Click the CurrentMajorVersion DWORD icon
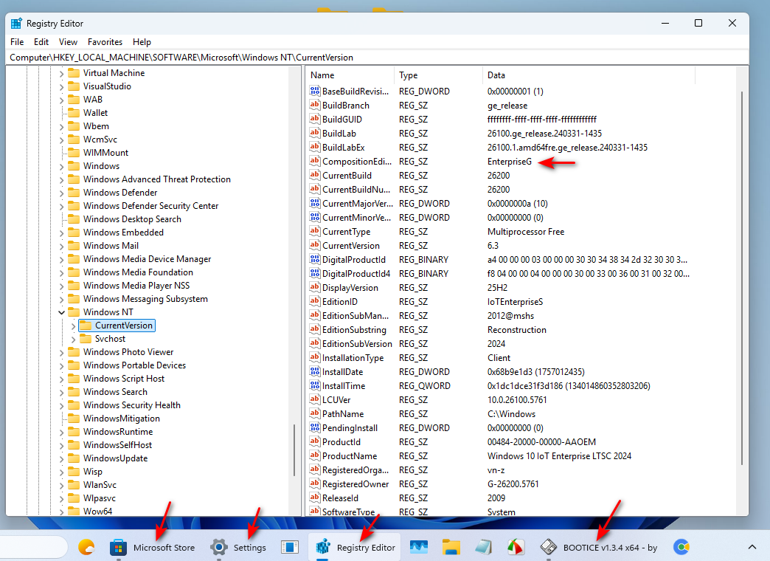This screenshot has height=561, width=770. tap(315, 203)
